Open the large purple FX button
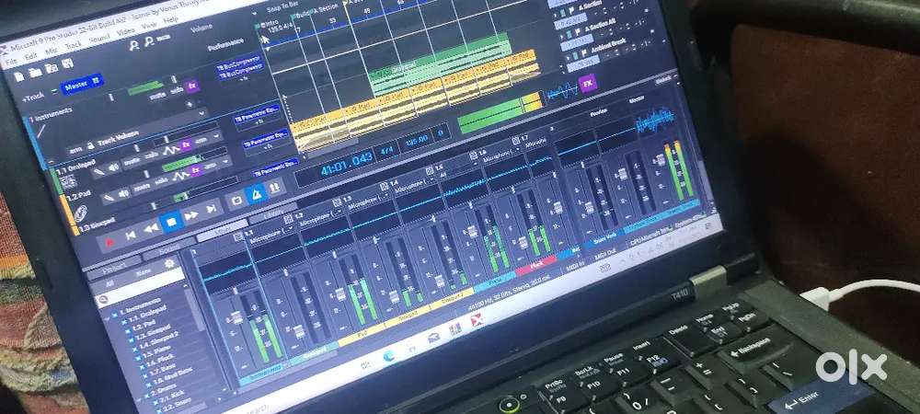This screenshot has width=920, height=414. coord(588,83)
